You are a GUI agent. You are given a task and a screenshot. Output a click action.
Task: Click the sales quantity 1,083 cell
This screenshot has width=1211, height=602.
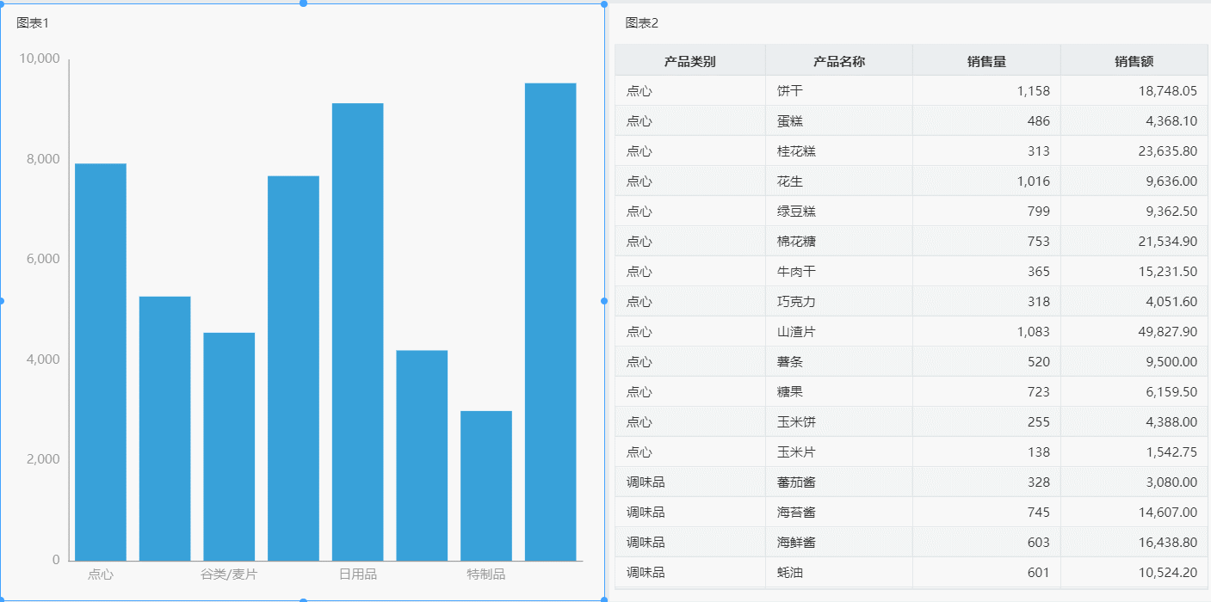point(986,331)
